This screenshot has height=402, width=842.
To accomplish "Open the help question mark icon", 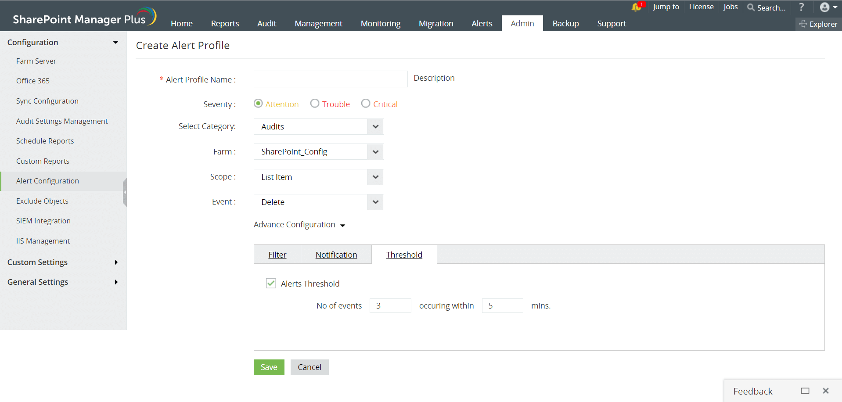I will [802, 7].
